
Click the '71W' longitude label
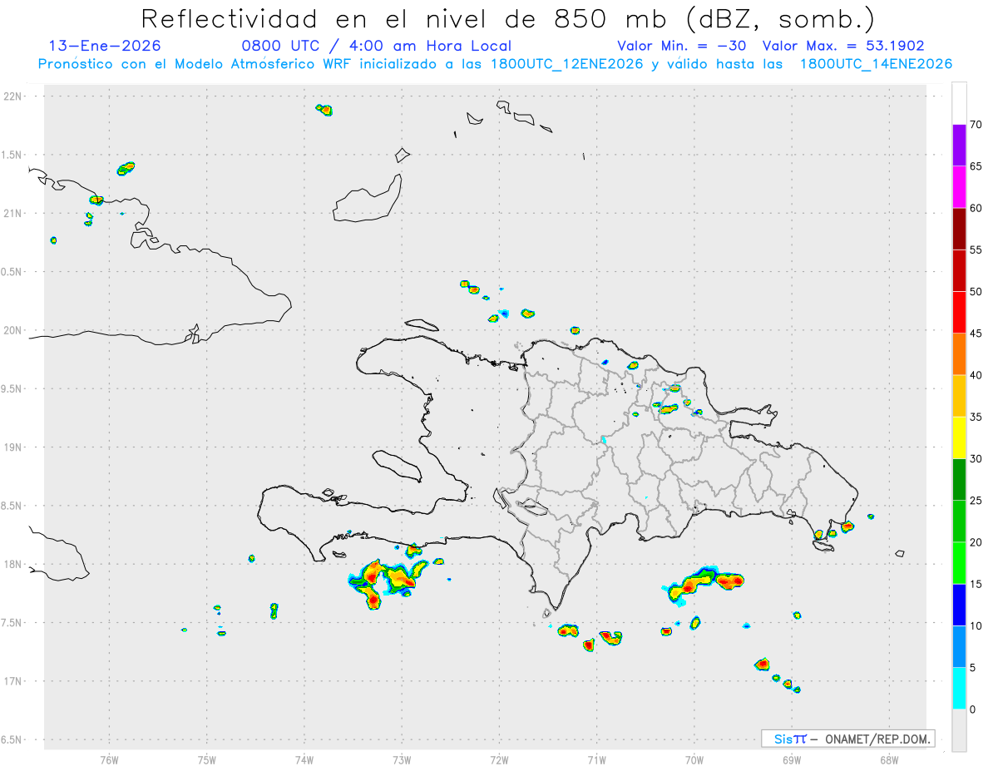click(596, 760)
